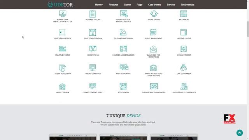Click the Widget Design icon
Screen dimensions: 249x140
coord(62,87)
